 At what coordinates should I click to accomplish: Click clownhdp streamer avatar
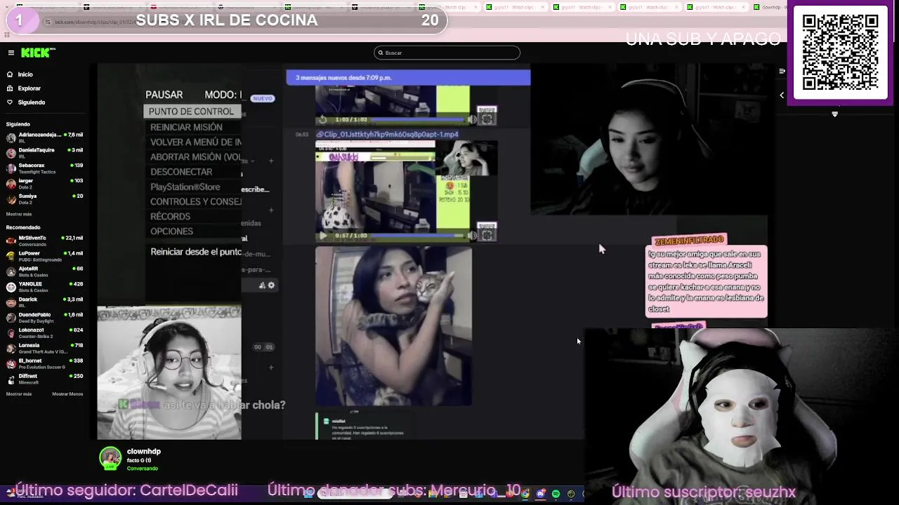point(110,458)
